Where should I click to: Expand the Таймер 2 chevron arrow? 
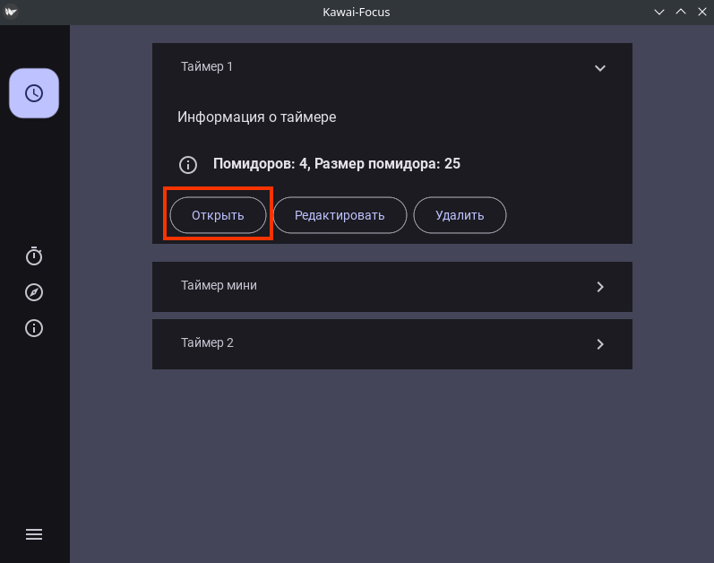(600, 344)
